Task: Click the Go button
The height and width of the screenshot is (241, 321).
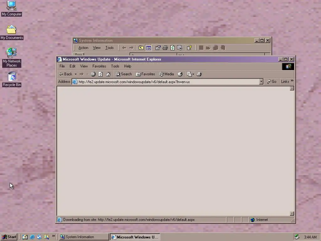Action: pos(272,82)
